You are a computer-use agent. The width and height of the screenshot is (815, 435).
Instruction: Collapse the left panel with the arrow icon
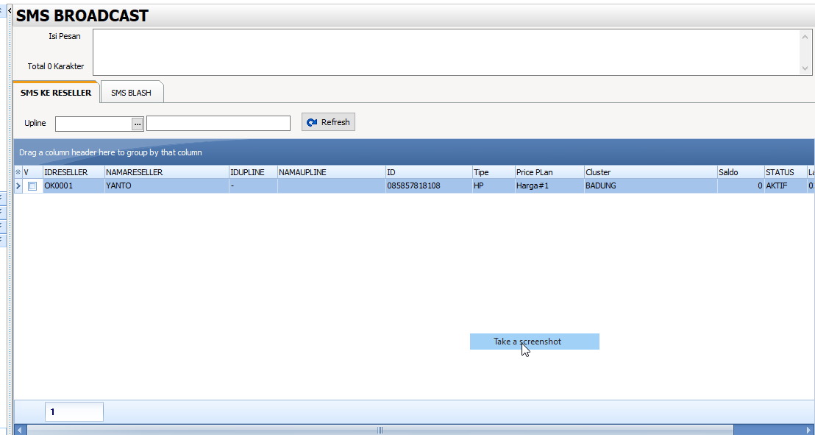9,11
